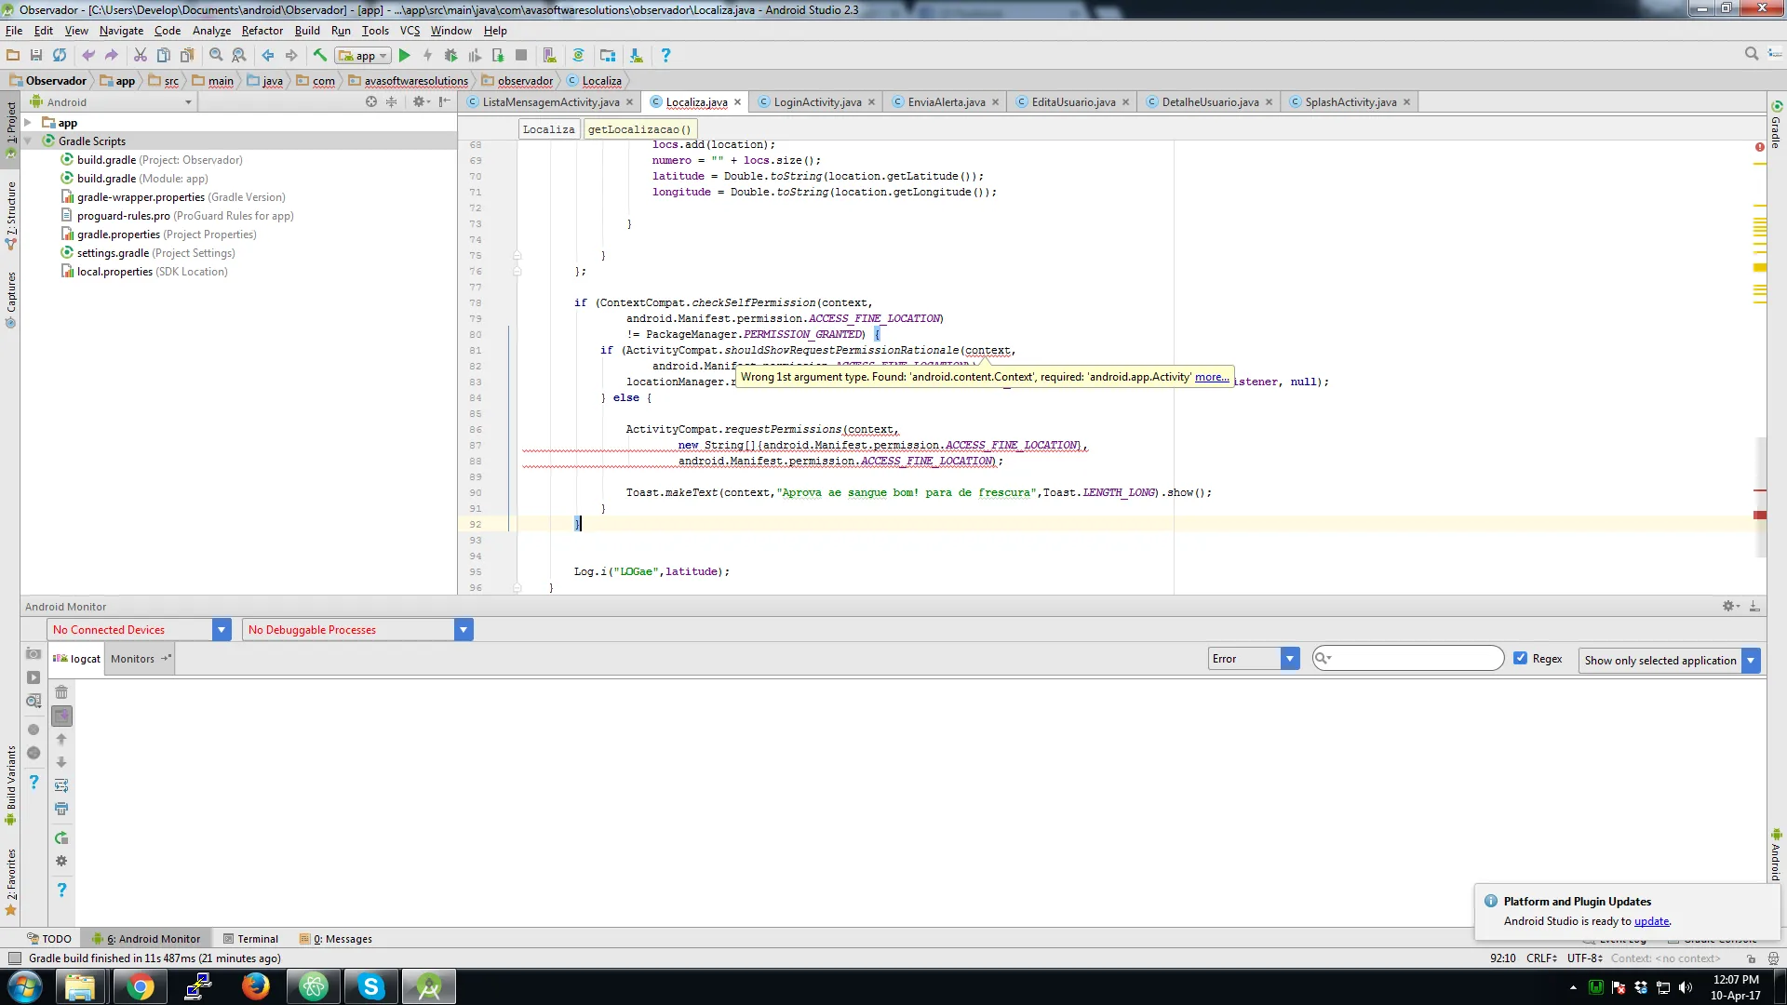The height and width of the screenshot is (1005, 1787).
Task: Click the green Run app button
Action: point(404,56)
